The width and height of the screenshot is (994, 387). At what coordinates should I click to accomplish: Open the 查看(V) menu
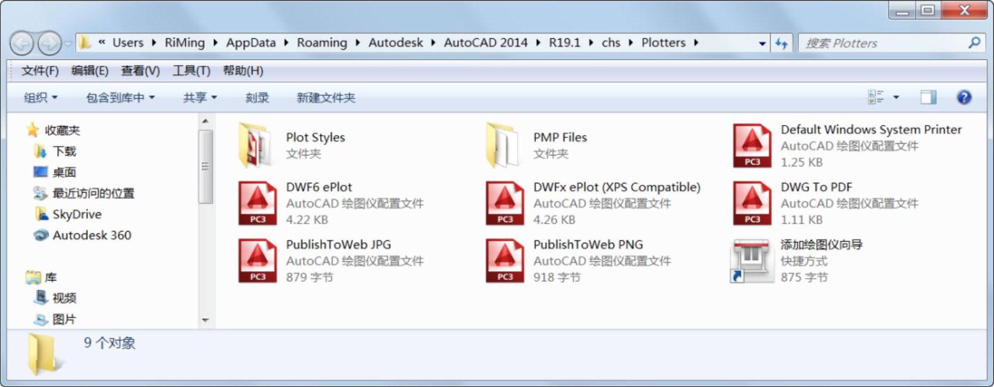pyautogui.click(x=140, y=71)
